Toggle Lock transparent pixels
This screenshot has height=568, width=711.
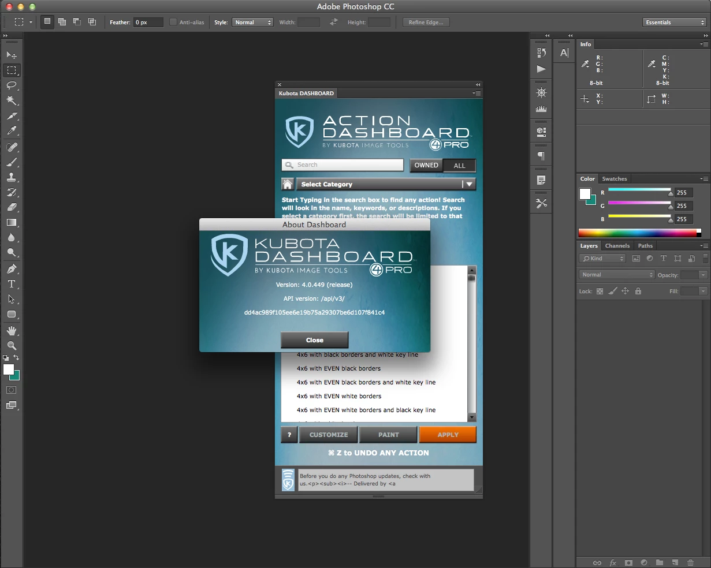pos(600,292)
